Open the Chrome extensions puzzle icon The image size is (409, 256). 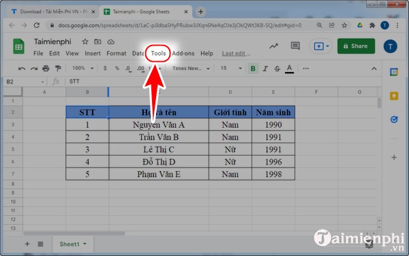pos(372,25)
